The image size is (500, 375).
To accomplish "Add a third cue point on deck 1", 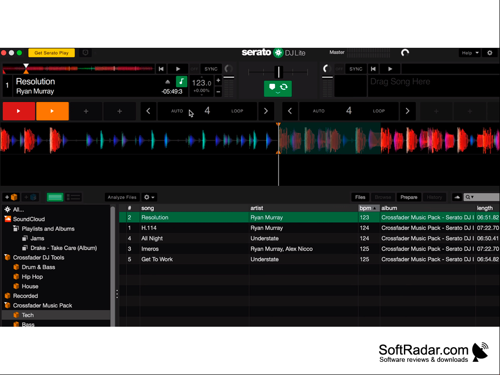I will 86,111.
